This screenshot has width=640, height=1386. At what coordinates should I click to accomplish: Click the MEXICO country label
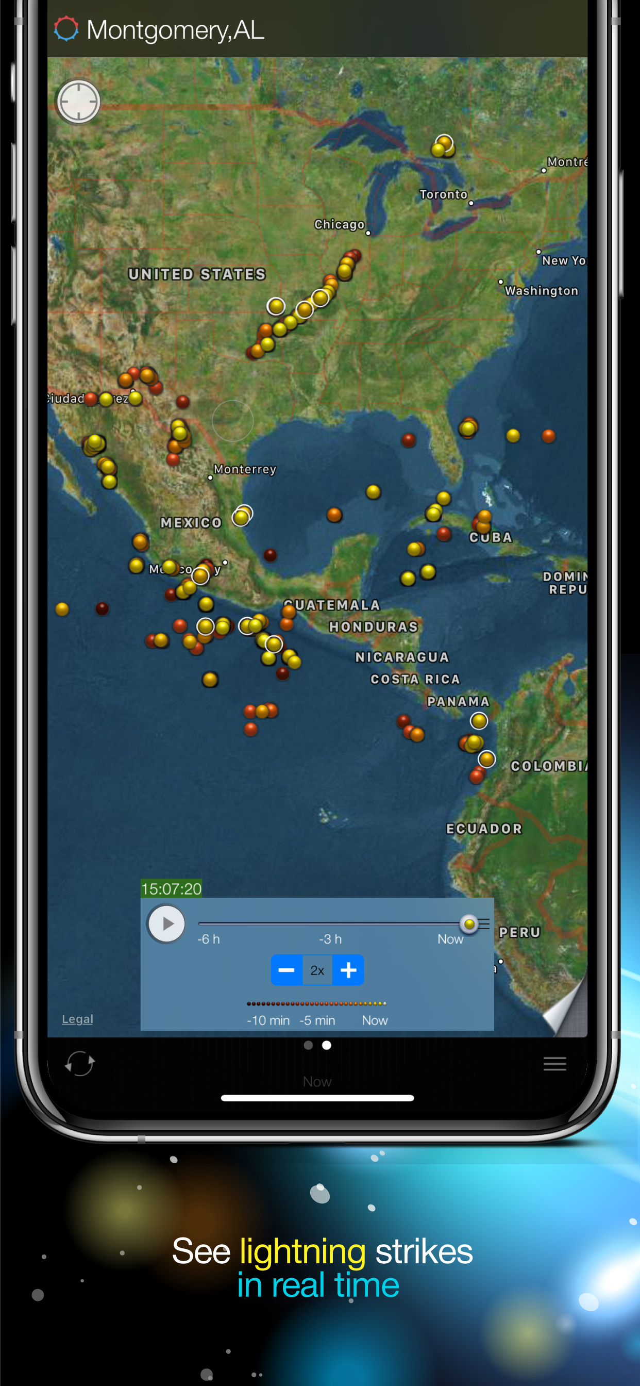tap(191, 522)
